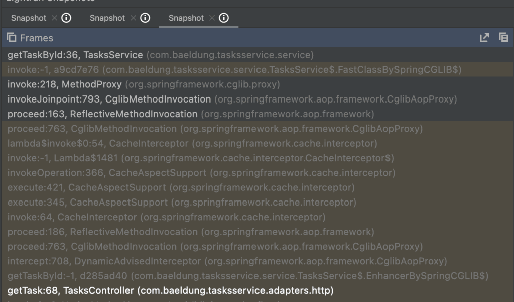Click the Frames panel icon beside the Frames label
Screen dimensions: 514x302
click(x=11, y=37)
